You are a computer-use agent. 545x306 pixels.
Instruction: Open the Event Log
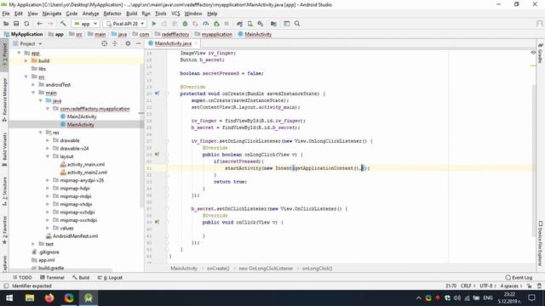tap(519, 278)
